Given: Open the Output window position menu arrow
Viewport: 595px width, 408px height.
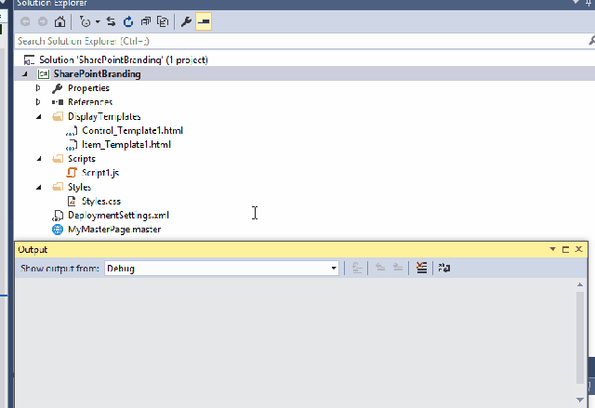Looking at the screenshot, I should [x=552, y=249].
